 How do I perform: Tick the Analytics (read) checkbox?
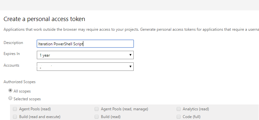pyautogui.click(x=178, y=109)
